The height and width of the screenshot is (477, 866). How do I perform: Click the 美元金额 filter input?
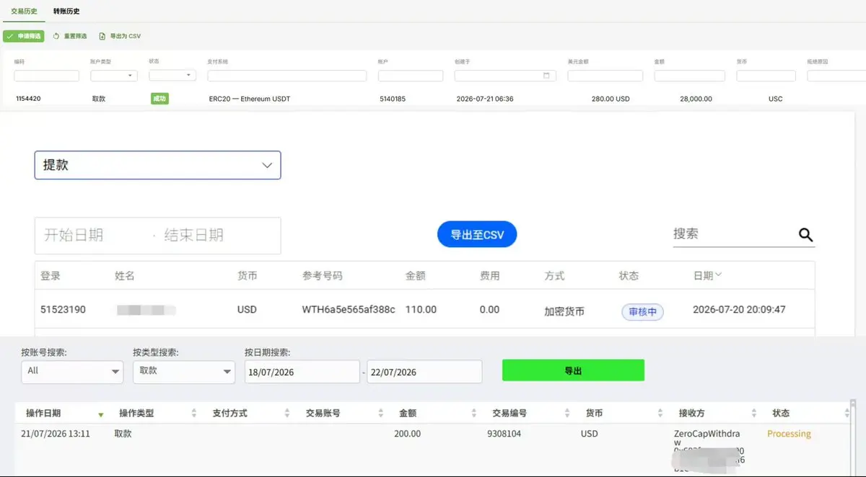click(x=605, y=76)
